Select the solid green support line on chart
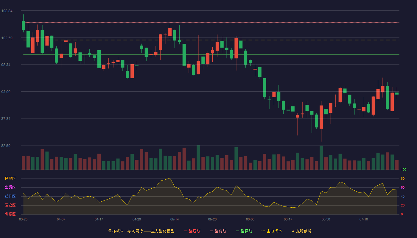 pyautogui.click(x=211, y=54)
